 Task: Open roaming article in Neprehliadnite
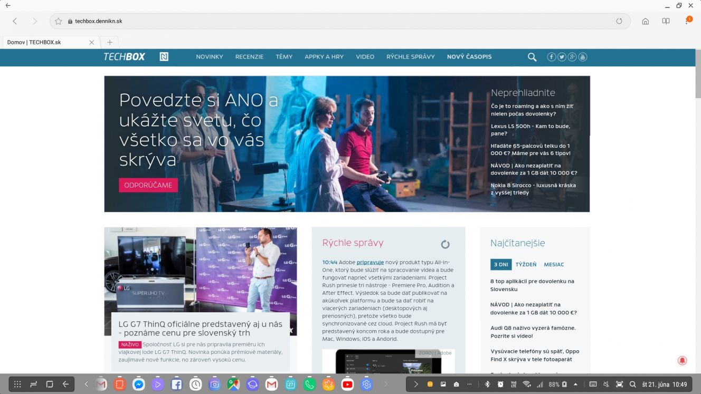pos(532,110)
